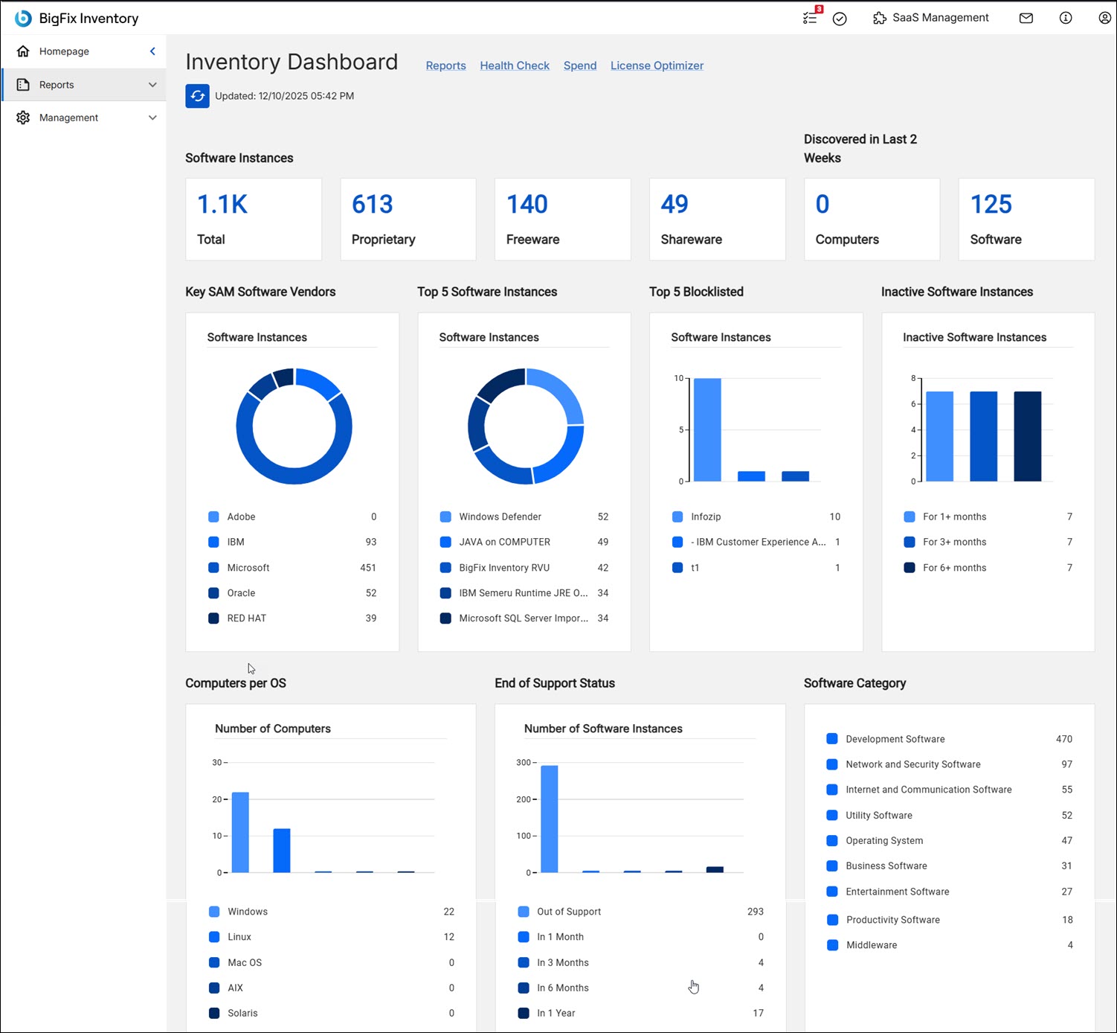Click the Homepage house icon
This screenshot has height=1033, width=1117.
point(23,51)
